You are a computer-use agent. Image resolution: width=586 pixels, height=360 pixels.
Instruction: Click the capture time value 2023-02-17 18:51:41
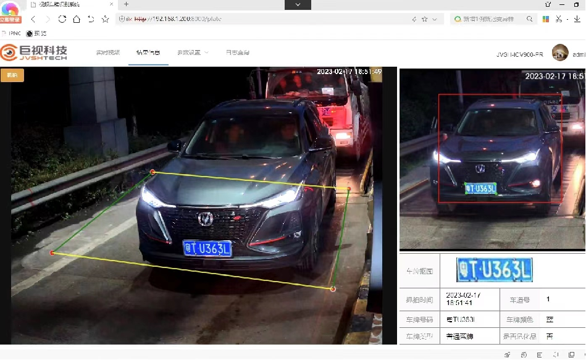pyautogui.click(x=463, y=299)
